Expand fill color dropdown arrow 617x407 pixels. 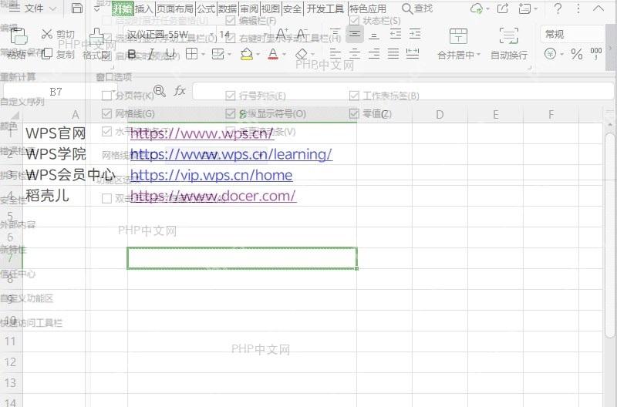258,54
